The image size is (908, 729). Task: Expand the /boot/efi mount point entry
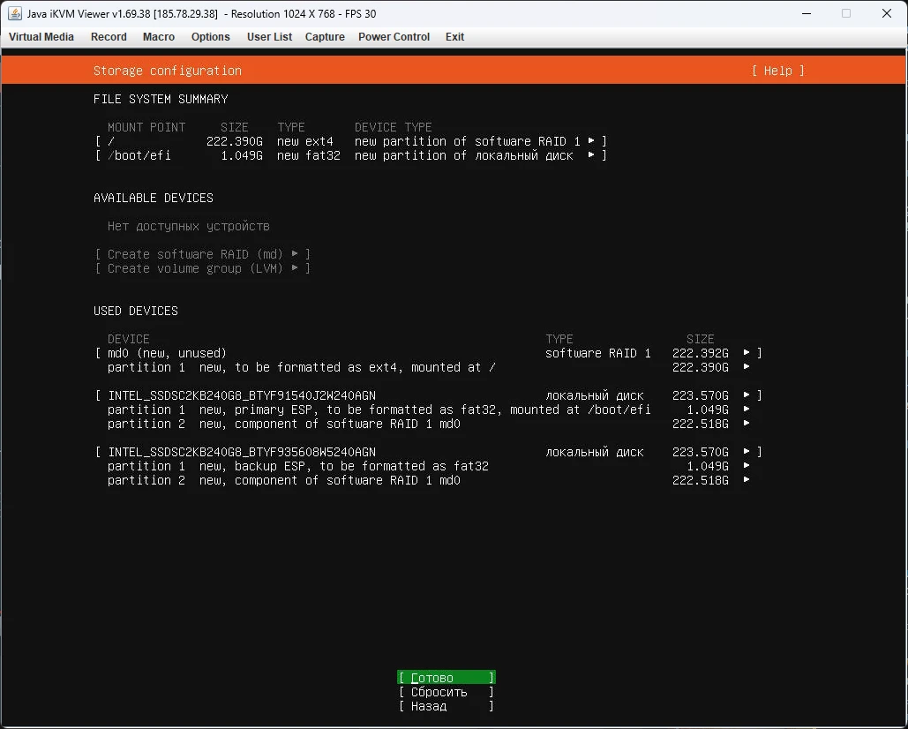[x=349, y=155]
